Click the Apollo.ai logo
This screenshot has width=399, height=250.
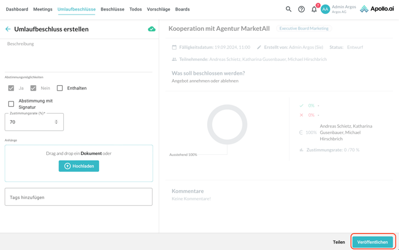tap(376, 9)
